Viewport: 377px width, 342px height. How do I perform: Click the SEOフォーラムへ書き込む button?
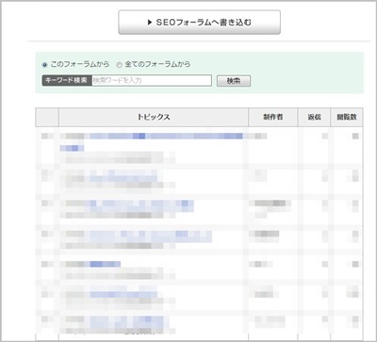[x=199, y=23]
